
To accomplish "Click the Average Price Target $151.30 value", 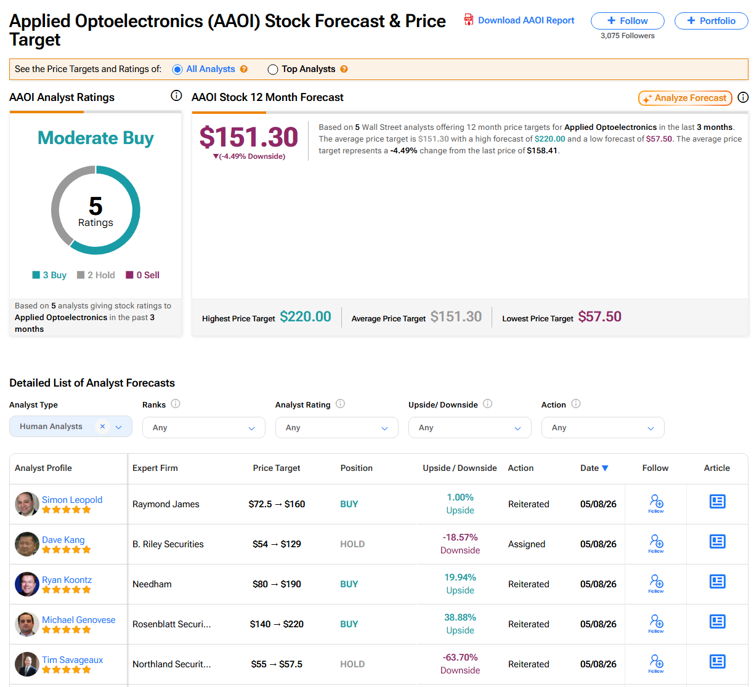I will pos(456,316).
